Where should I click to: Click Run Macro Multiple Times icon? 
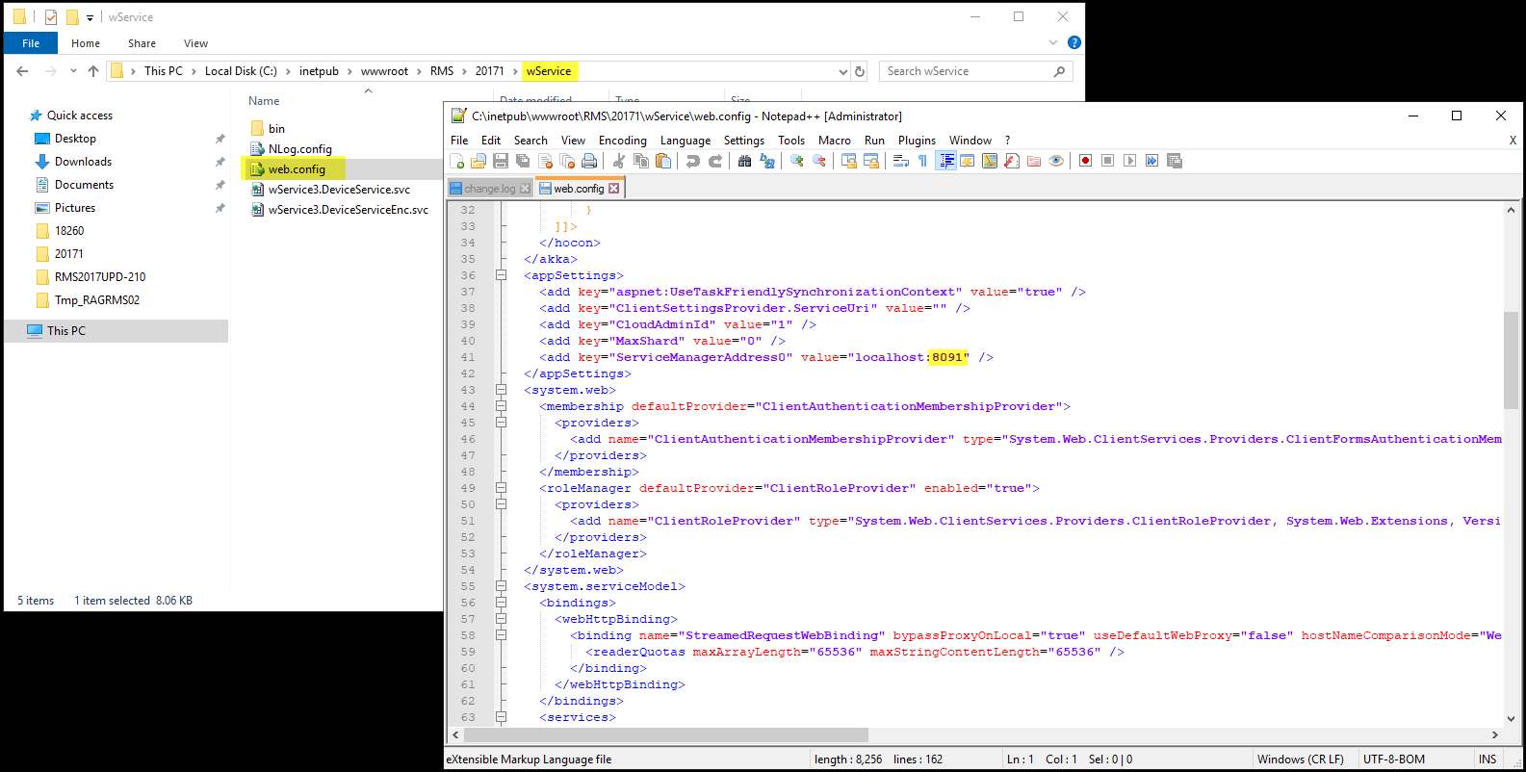pos(1151,161)
